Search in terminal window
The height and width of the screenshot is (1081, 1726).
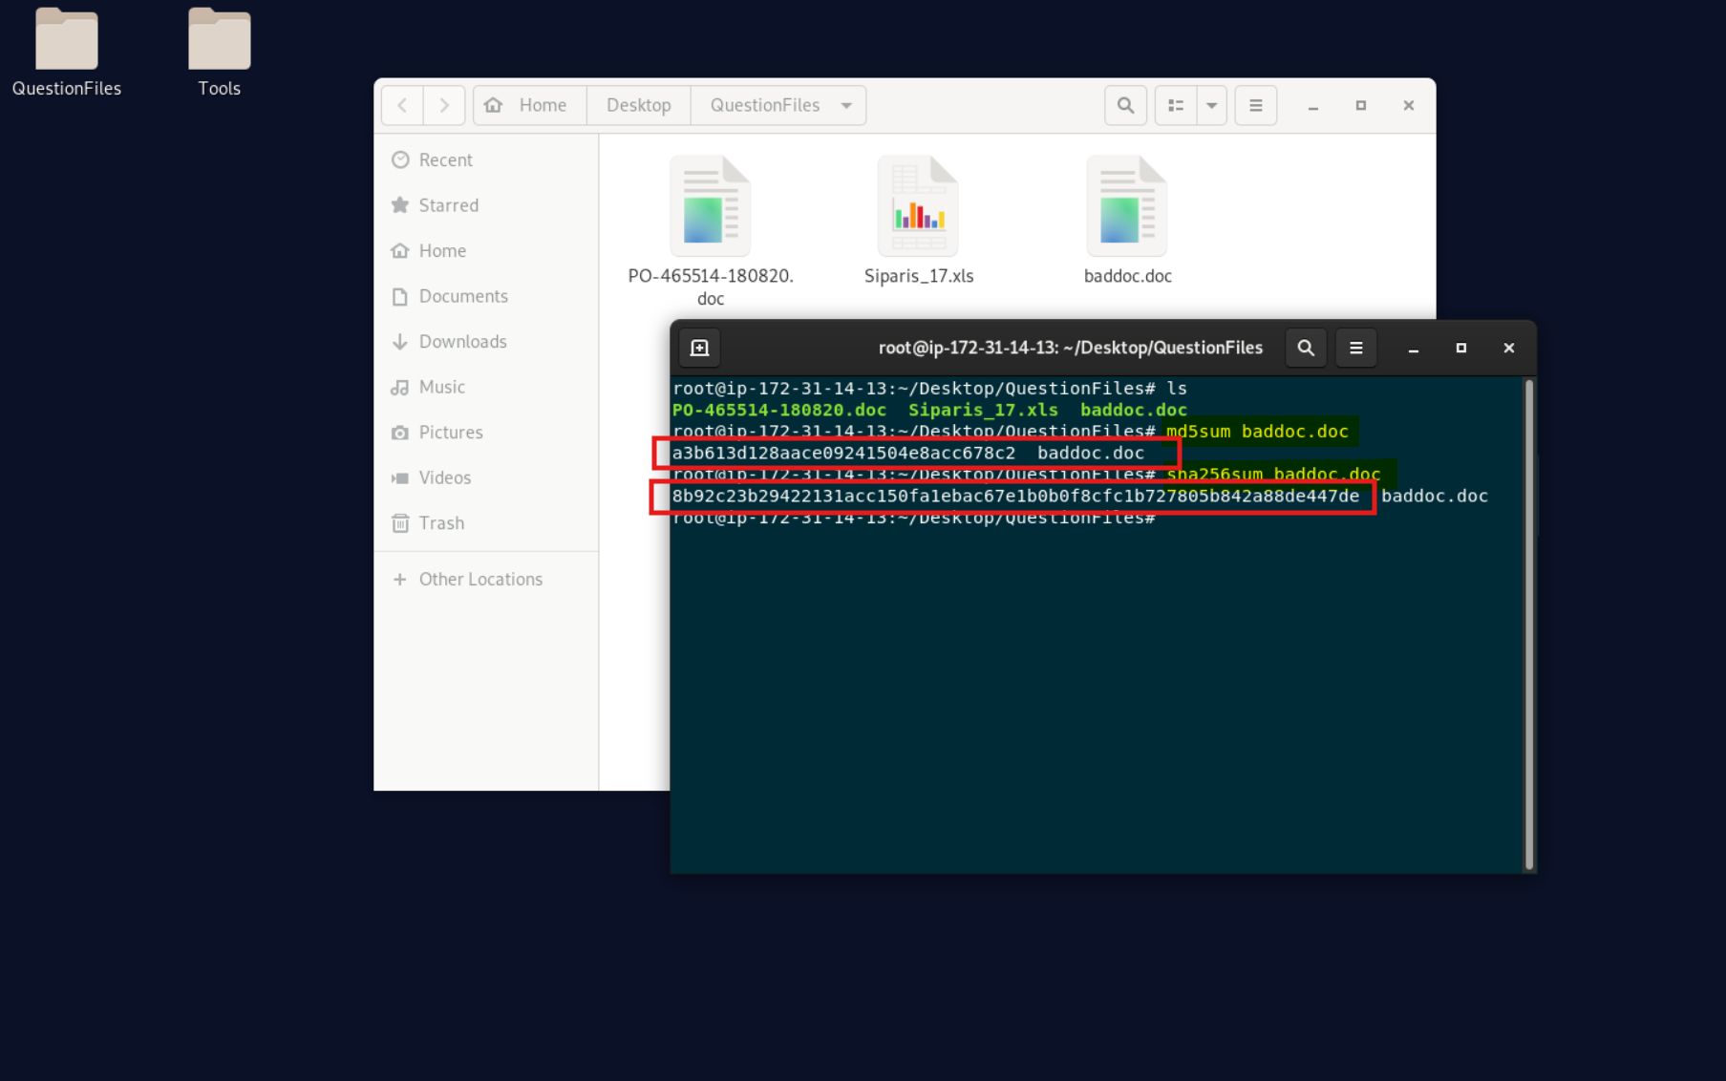[x=1306, y=348]
